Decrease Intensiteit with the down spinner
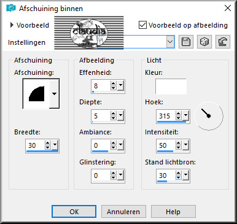237x224 pixels. click(179, 147)
